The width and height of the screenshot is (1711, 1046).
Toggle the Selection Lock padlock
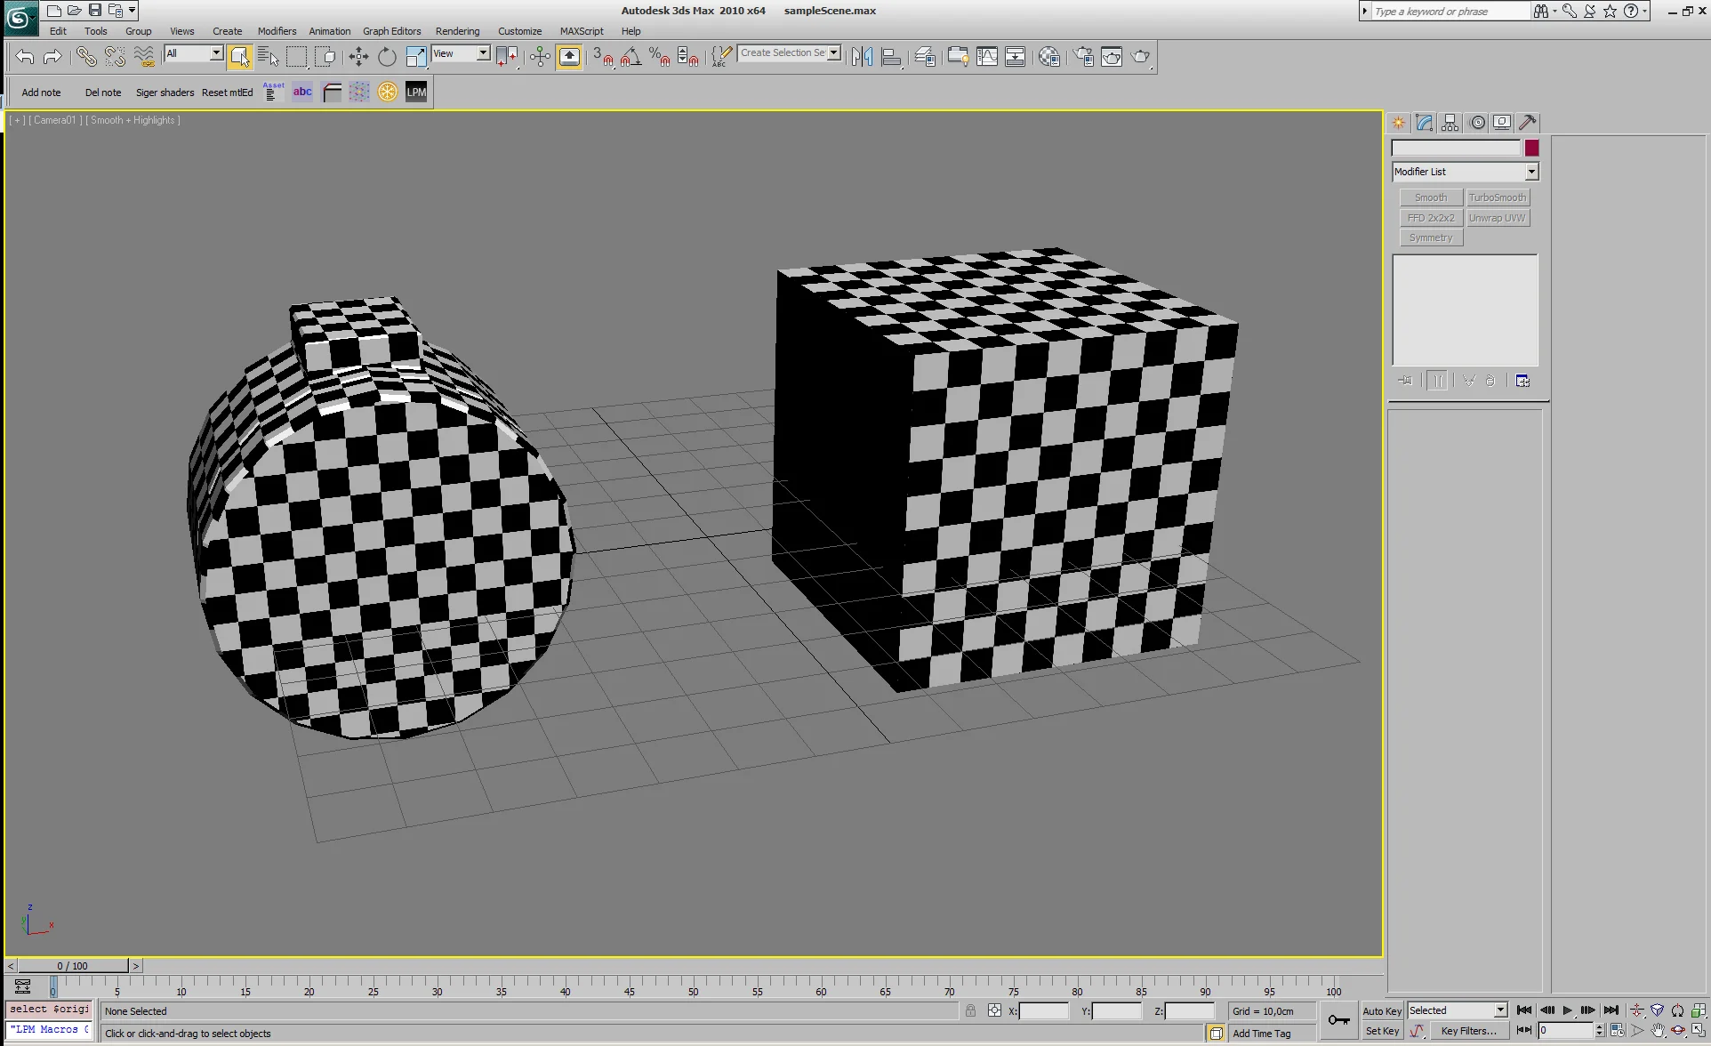[970, 1010]
